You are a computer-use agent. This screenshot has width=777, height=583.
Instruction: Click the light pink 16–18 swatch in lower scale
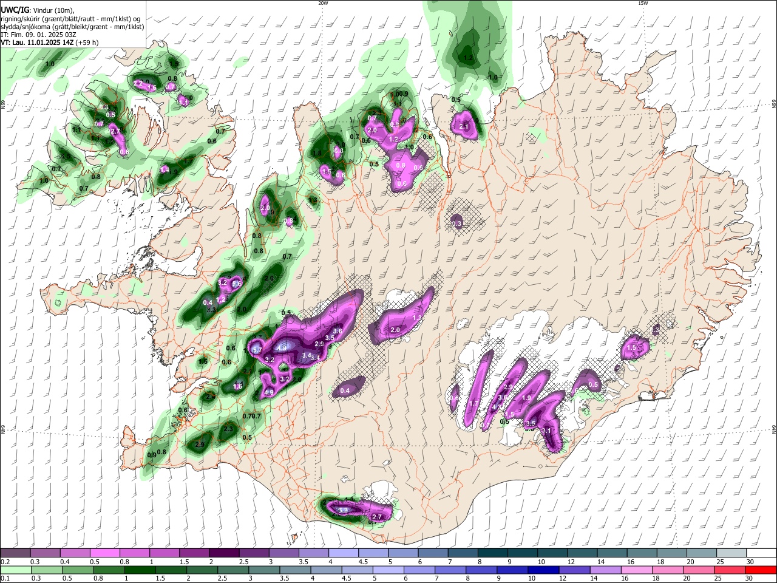636,570
